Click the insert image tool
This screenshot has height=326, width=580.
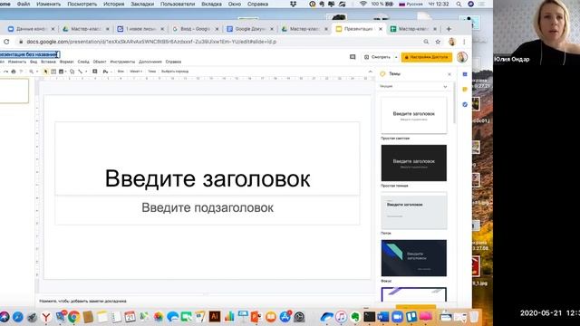click(61, 72)
